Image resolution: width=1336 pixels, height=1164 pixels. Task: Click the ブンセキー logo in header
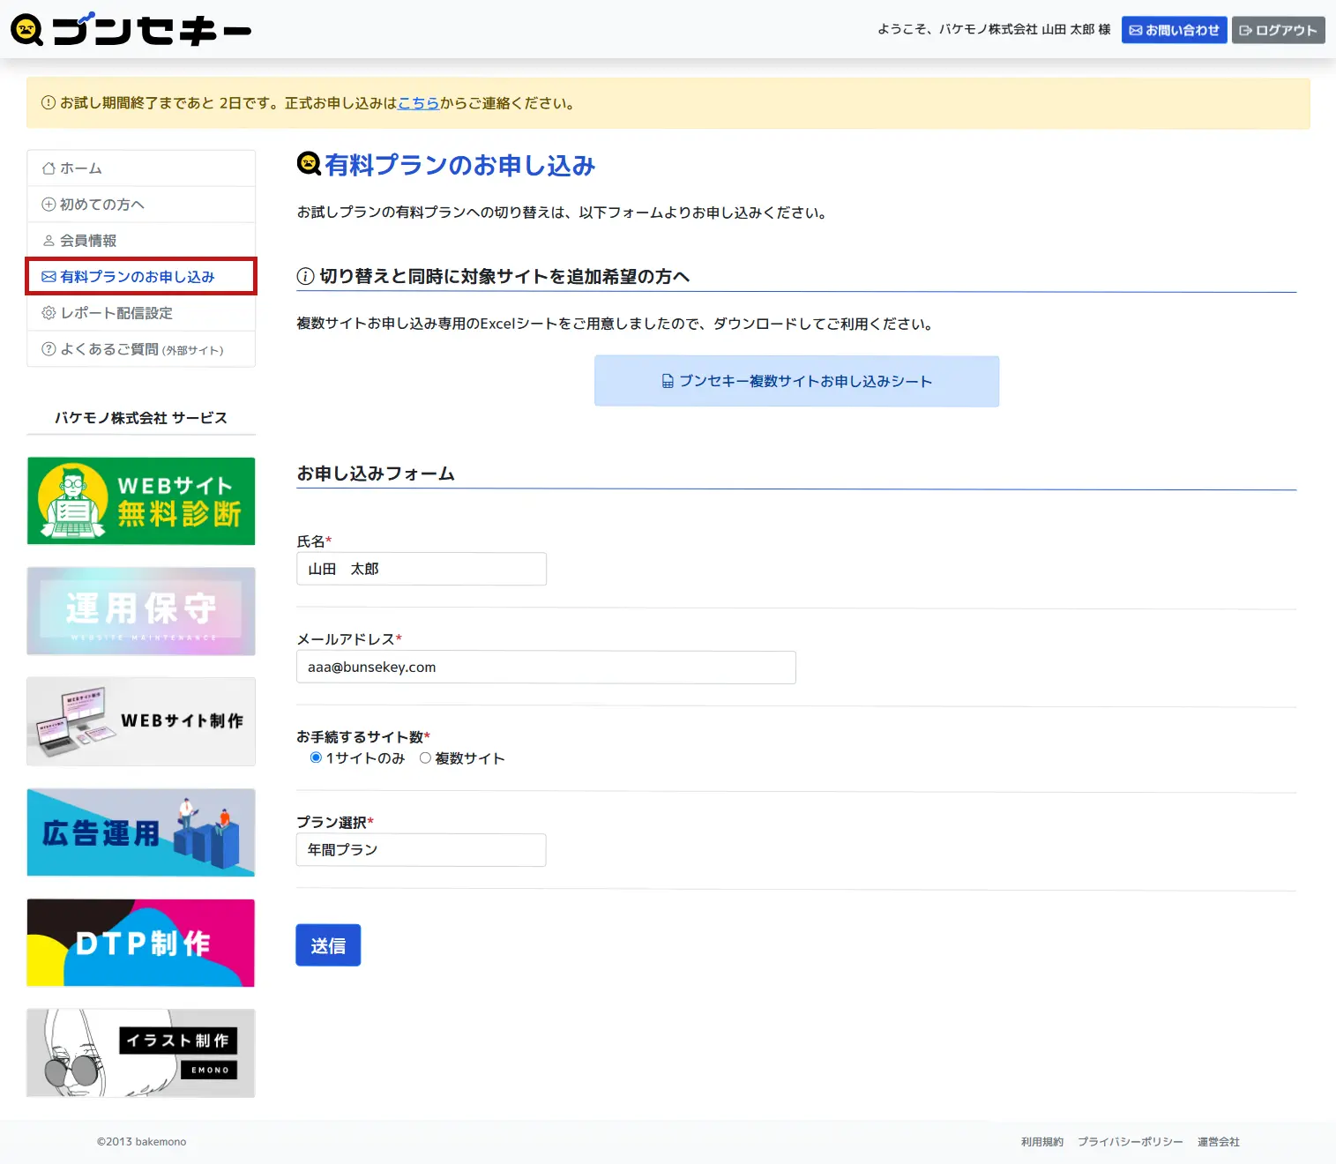coord(131,29)
